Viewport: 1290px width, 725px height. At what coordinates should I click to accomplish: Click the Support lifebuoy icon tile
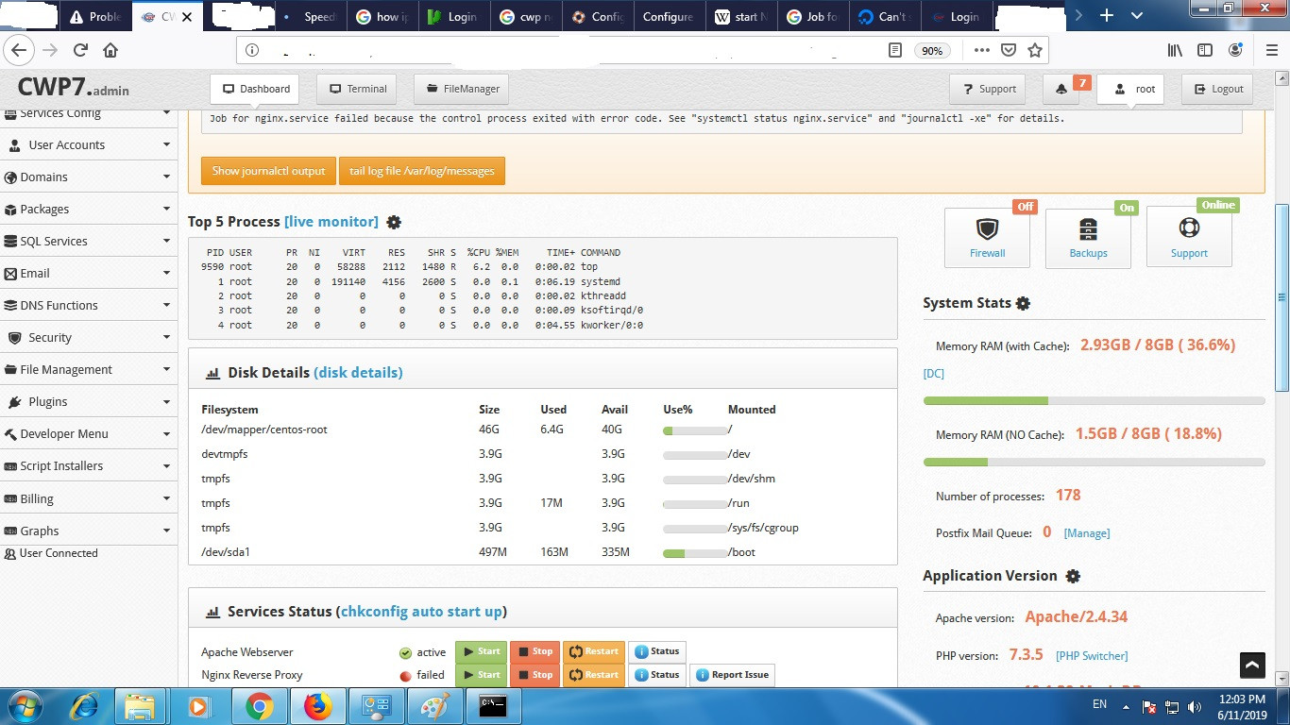pyautogui.click(x=1189, y=237)
